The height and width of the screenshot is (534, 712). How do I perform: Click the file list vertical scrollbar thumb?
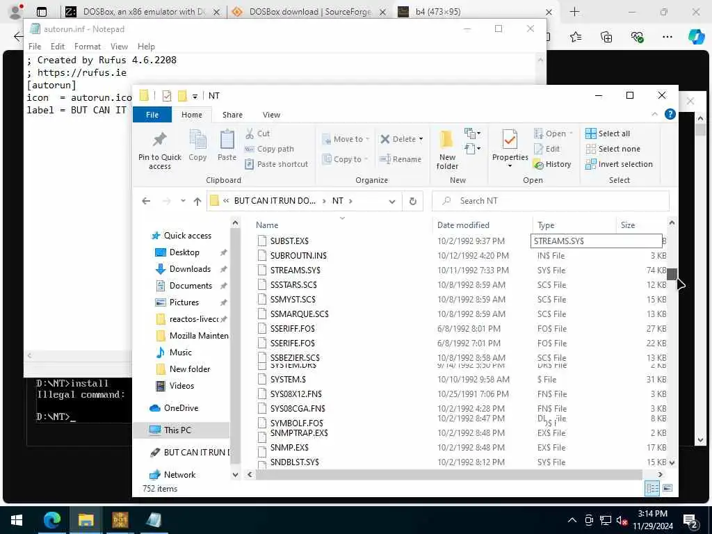coord(672,274)
